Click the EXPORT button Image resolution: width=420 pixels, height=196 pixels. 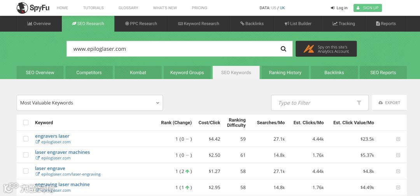point(389,103)
